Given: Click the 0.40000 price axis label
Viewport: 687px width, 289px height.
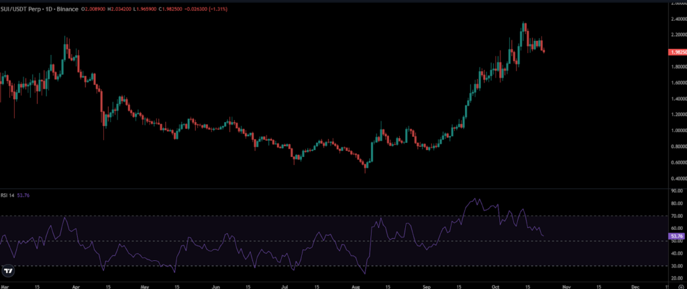Looking at the screenshot, I should pos(678,178).
